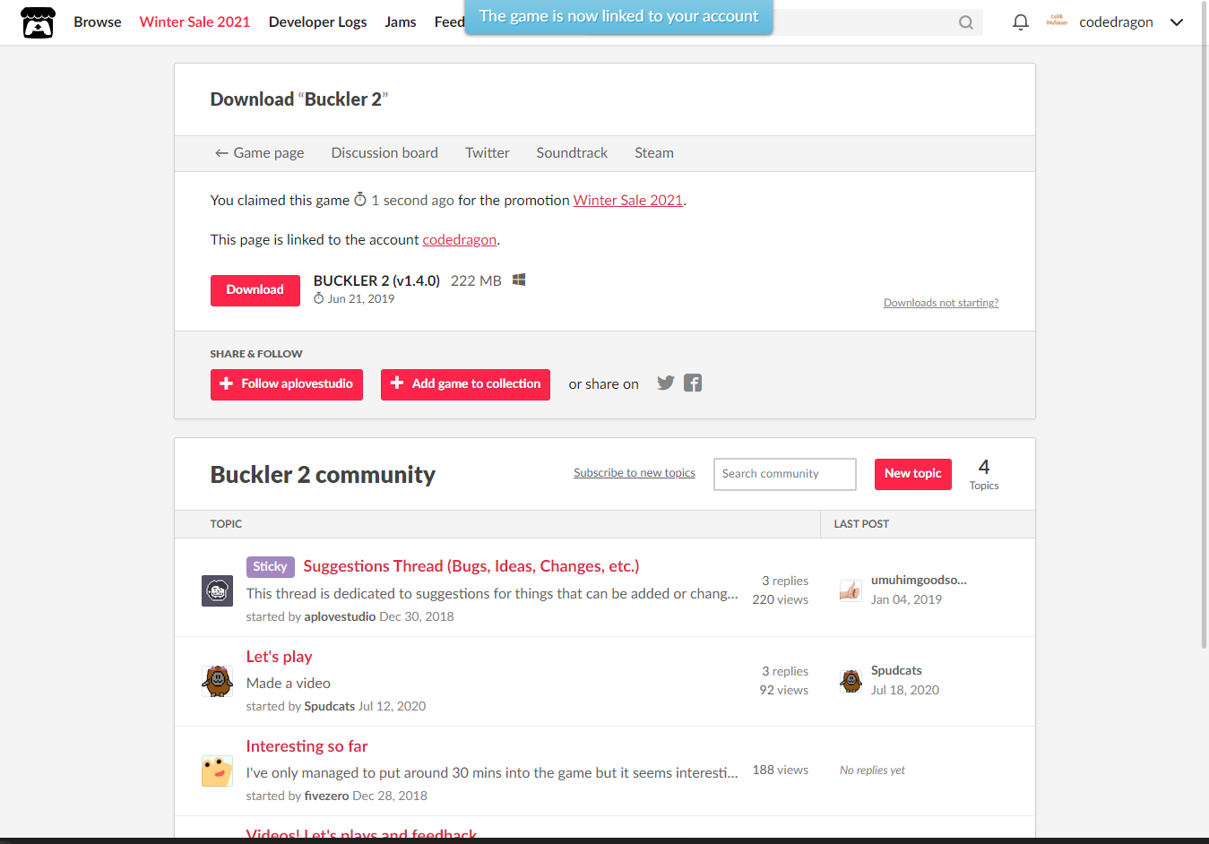
Task: Click the codedragon profile avatar
Action: pyautogui.click(x=1057, y=22)
